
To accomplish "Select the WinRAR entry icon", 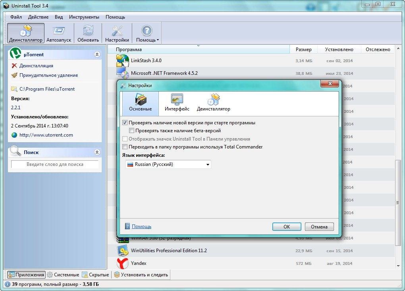I will 122,240.
